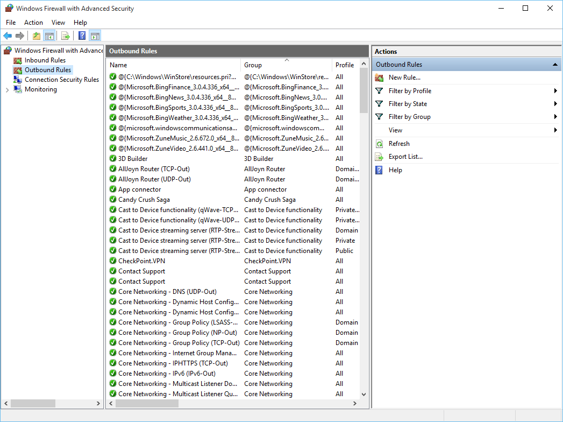Sort rules by the Profile column header

coord(345,65)
